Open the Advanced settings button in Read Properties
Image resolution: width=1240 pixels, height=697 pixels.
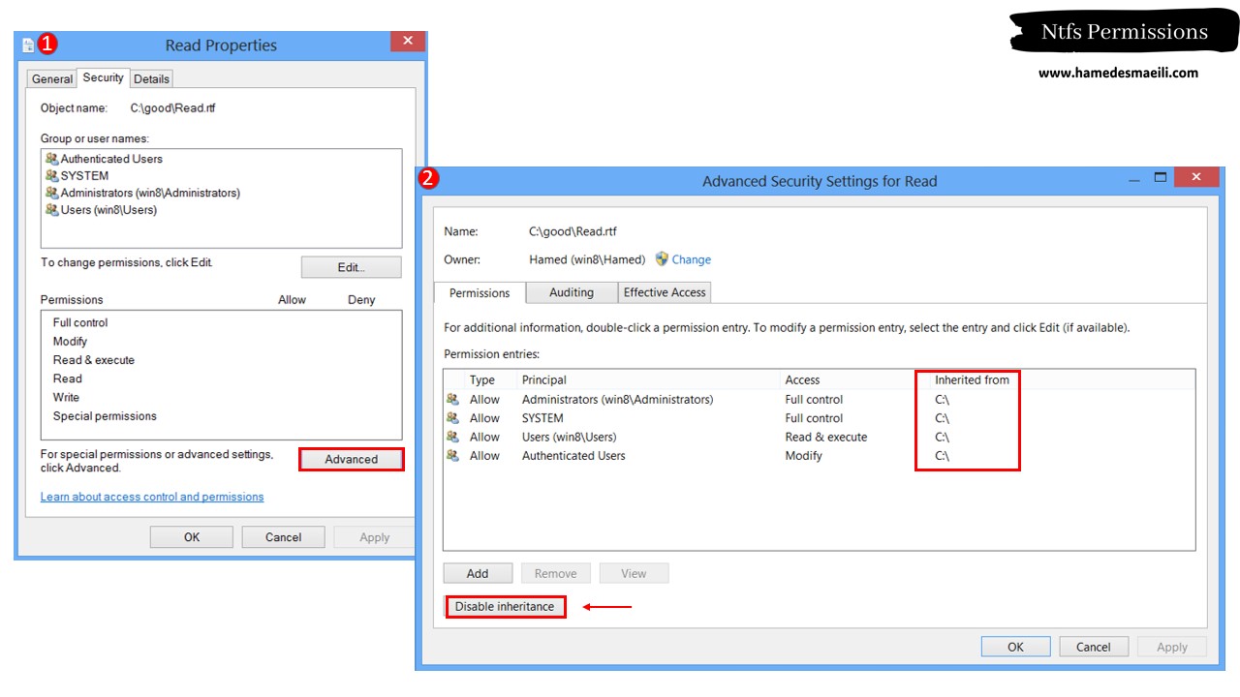(351, 459)
